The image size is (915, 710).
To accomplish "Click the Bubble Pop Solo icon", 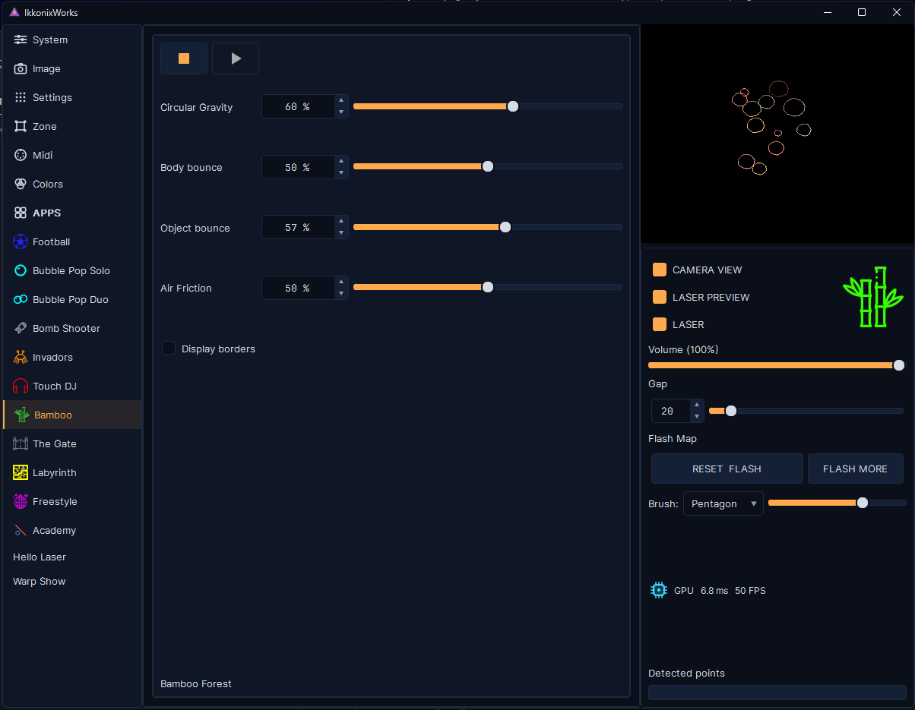I will click(21, 270).
